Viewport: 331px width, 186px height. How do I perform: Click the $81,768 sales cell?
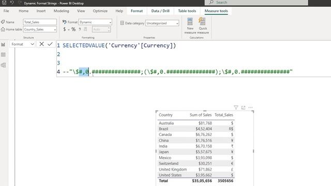coord(205,123)
